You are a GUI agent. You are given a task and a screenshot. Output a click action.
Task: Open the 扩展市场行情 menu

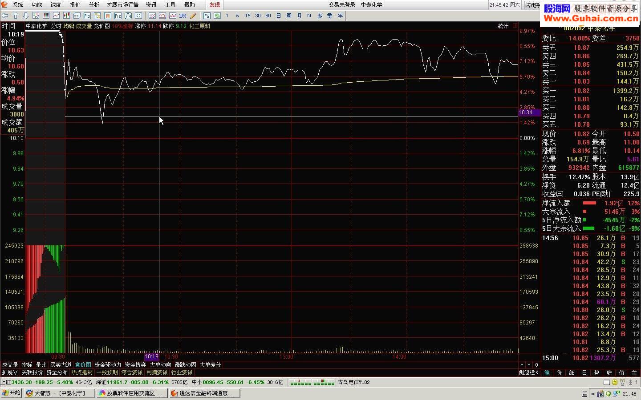tap(122, 4)
